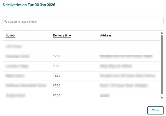The image size is (166, 116).
Task: Click the address in the 13:00 row
Action: click(127, 76)
